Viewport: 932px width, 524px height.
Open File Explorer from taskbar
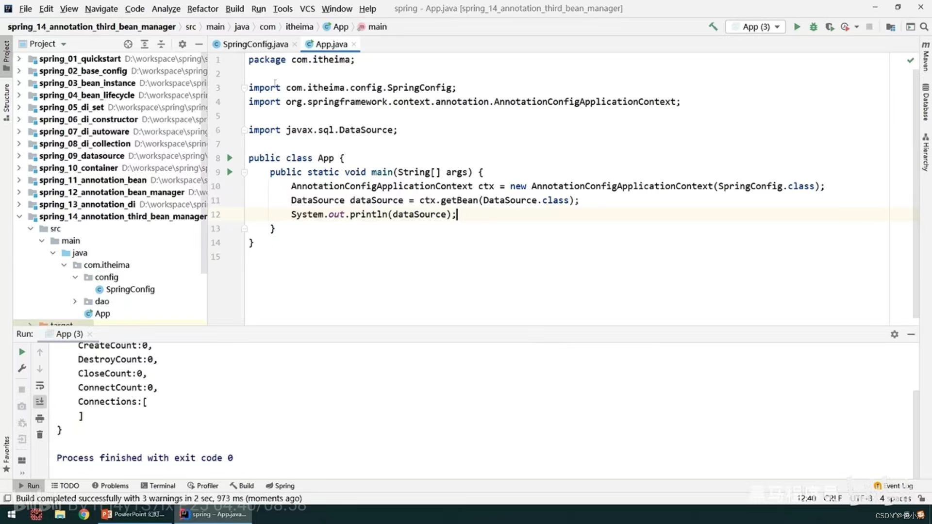[x=60, y=514]
